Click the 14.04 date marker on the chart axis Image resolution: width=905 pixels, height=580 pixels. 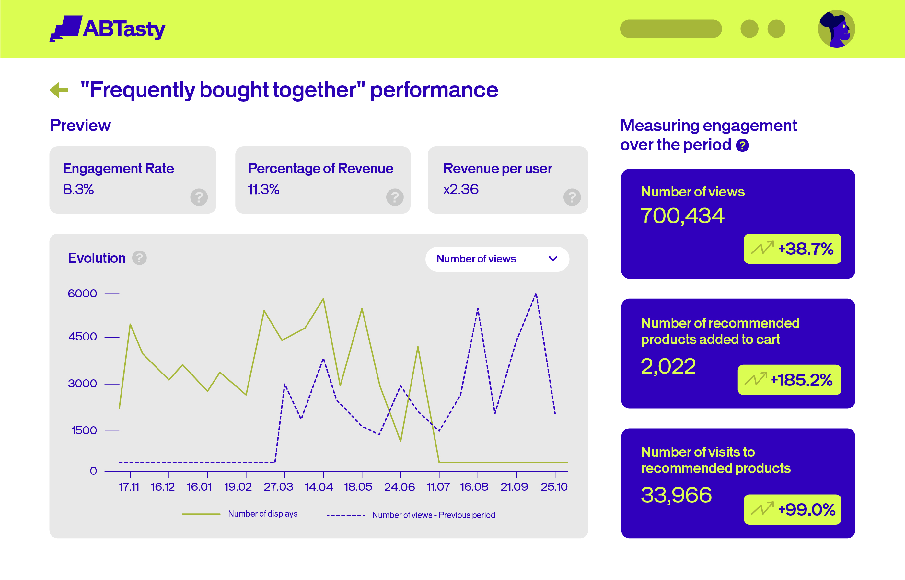(319, 487)
